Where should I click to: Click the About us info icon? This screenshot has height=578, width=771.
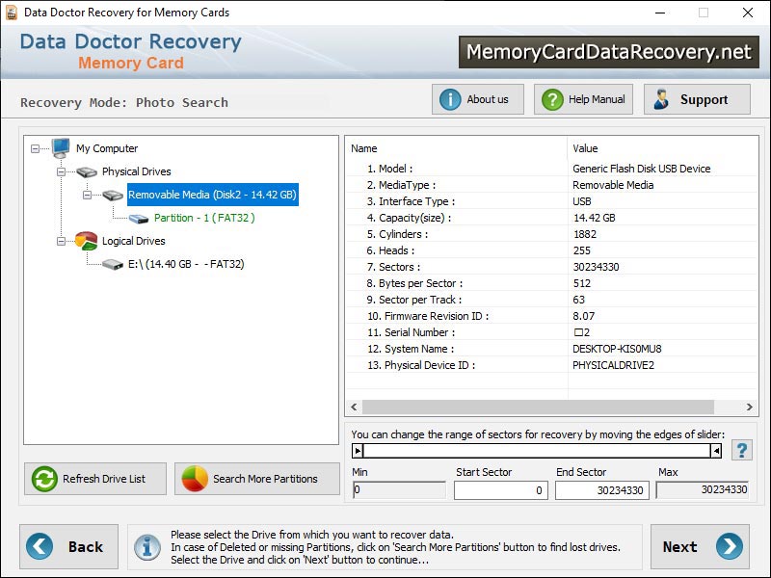tap(451, 98)
